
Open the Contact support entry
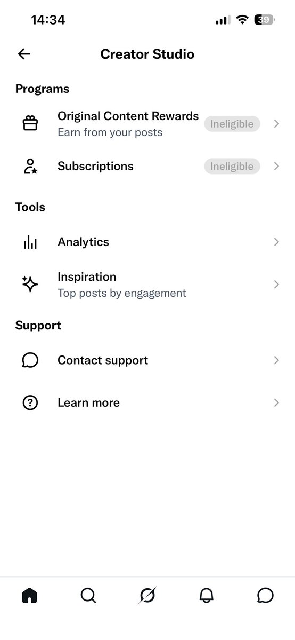coord(147,360)
